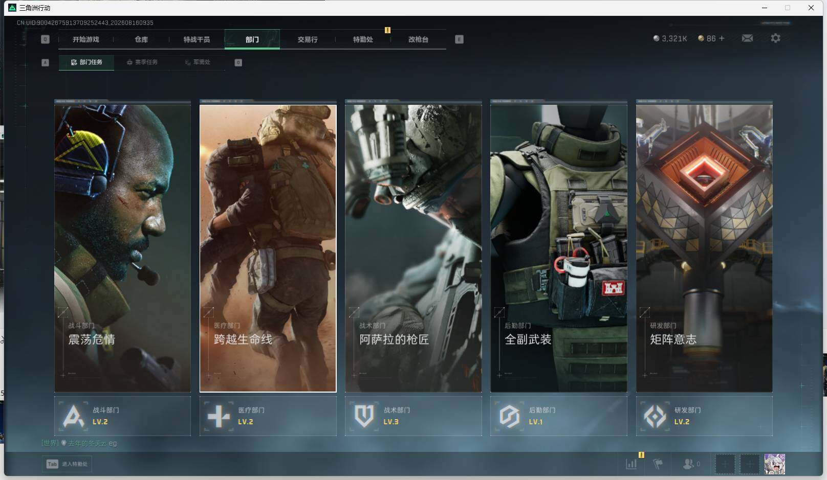The height and width of the screenshot is (480, 827).
Task: Open the 仓库 tab
Action: point(141,39)
